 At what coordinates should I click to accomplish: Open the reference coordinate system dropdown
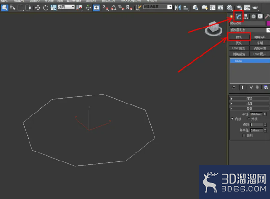click(x=66, y=7)
